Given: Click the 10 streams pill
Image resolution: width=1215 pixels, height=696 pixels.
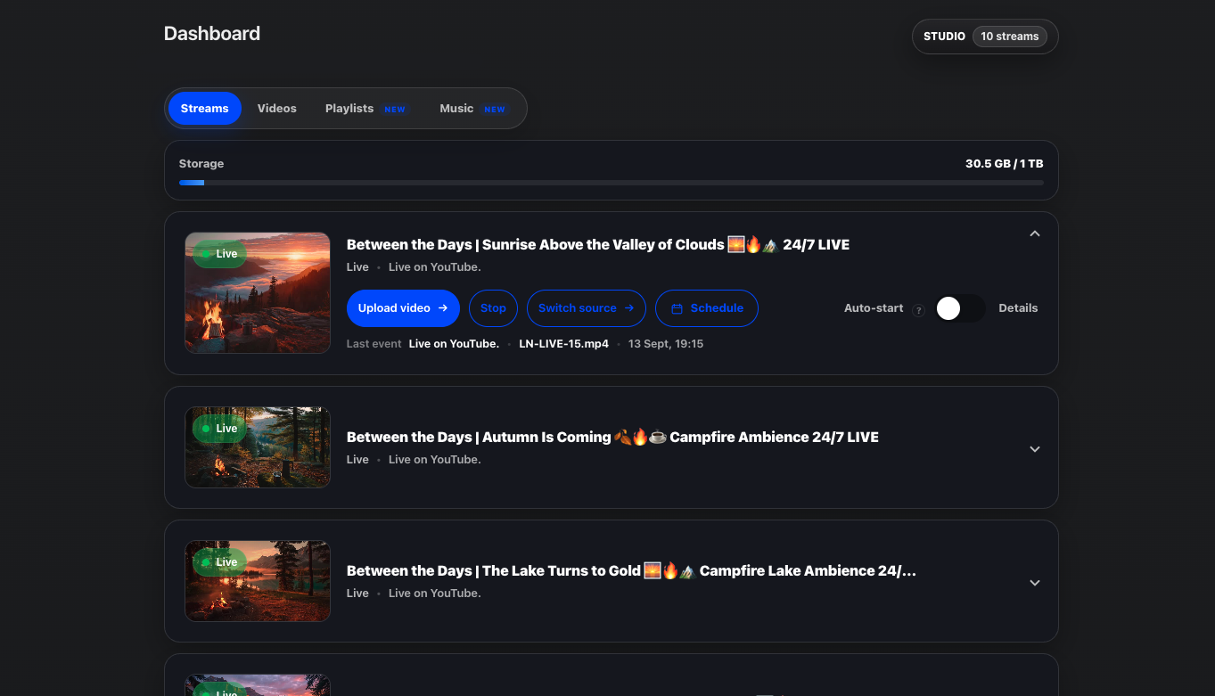Looking at the screenshot, I should 1010,37.
